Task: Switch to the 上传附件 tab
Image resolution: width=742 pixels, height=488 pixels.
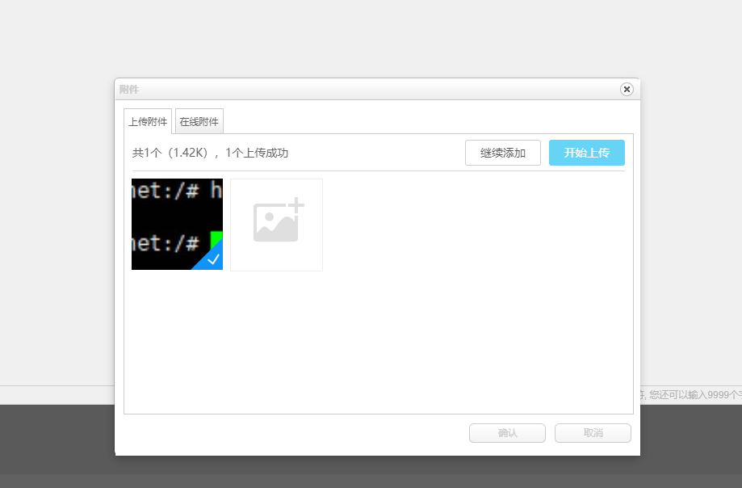Action: [148, 122]
